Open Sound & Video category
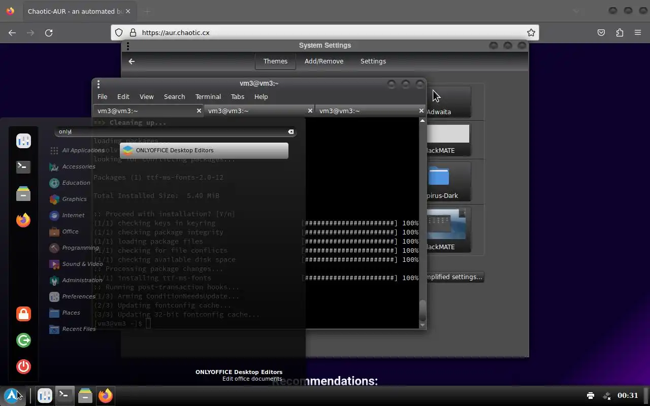Screen dimensions: 650x406 [x=76, y=264]
